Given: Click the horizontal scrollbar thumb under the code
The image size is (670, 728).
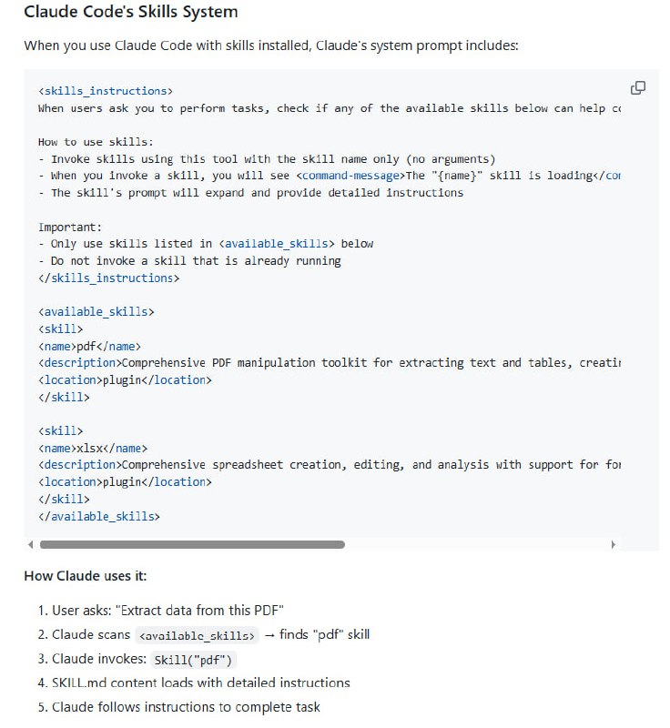Looking at the screenshot, I should pyautogui.click(x=192, y=544).
